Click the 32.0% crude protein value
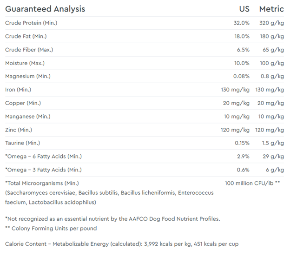 point(241,23)
